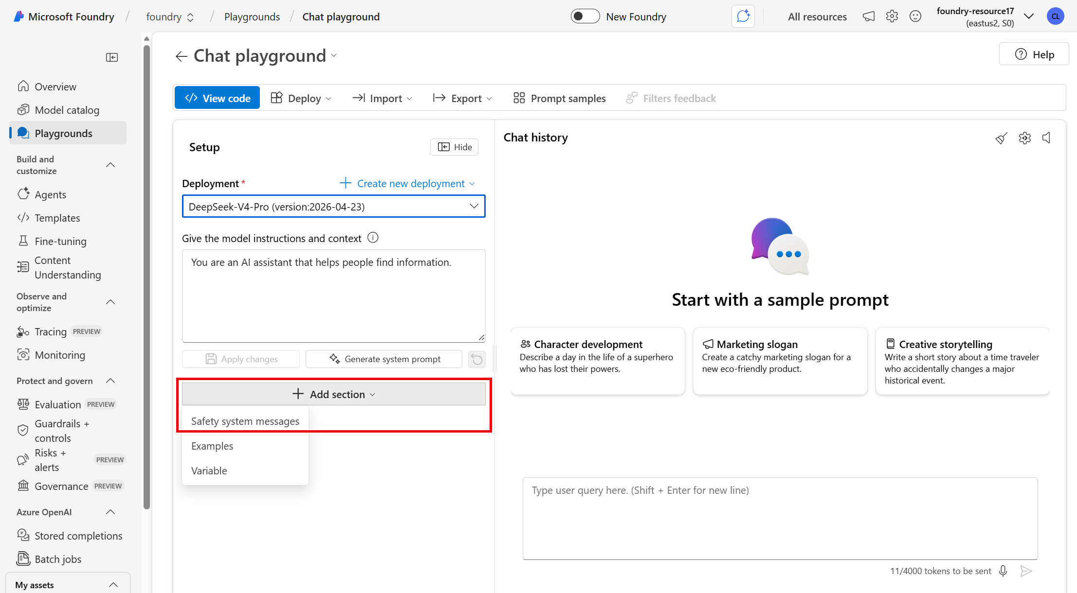The height and width of the screenshot is (593, 1077).
Task: Open announcements megaphone icon in top bar
Action: 869,17
